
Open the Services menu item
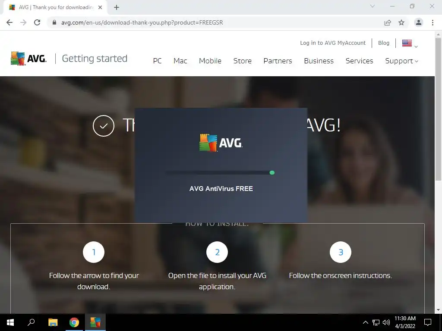click(x=360, y=61)
